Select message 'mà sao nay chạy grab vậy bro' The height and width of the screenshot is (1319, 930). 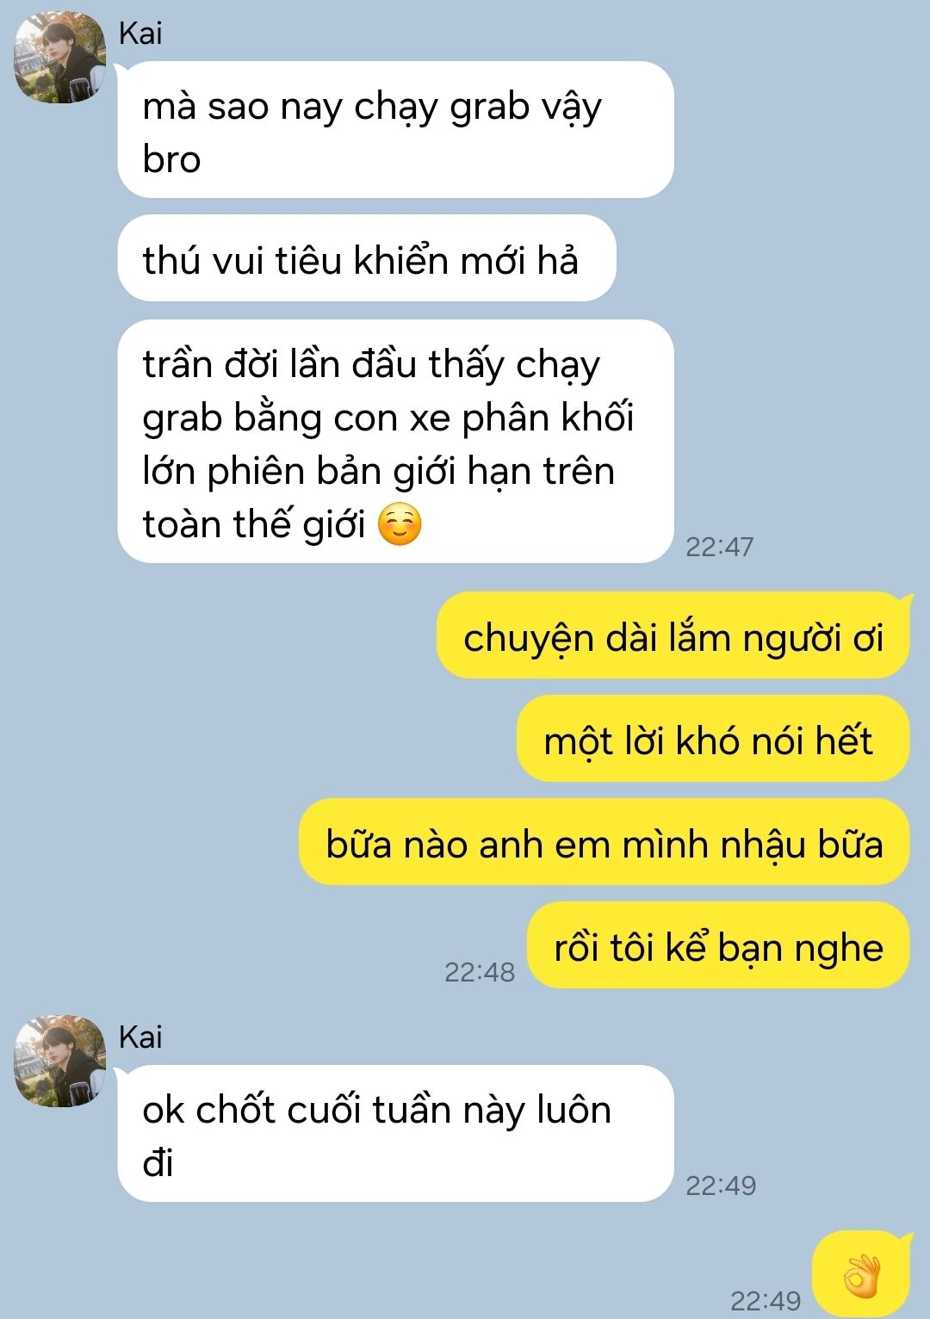(x=395, y=130)
